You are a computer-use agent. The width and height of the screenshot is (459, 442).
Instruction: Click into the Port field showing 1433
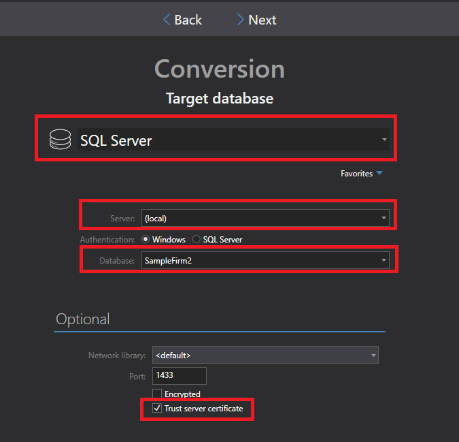click(x=179, y=376)
